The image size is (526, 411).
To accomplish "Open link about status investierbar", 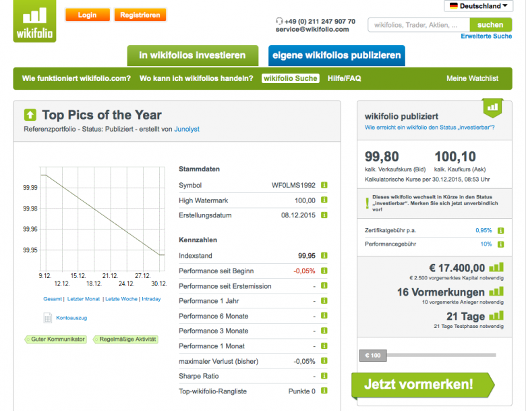I will click(x=430, y=128).
